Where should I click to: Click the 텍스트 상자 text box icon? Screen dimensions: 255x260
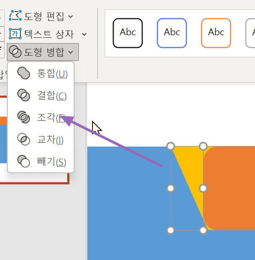[15, 34]
